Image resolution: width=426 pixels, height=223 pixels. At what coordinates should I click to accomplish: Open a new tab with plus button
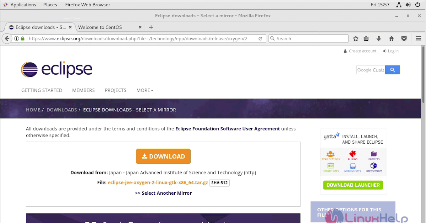tap(151, 27)
